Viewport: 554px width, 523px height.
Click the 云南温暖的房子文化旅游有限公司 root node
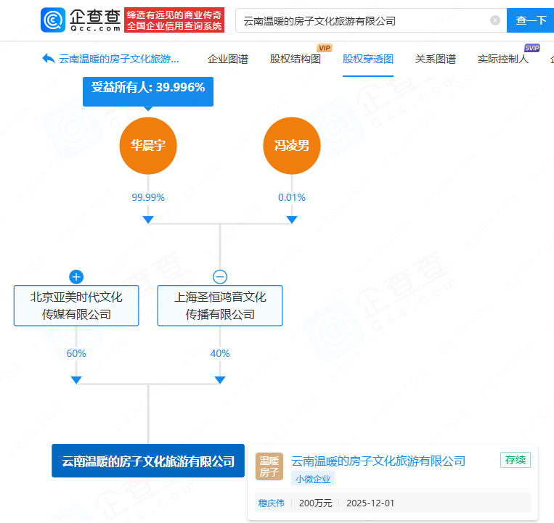tap(148, 461)
